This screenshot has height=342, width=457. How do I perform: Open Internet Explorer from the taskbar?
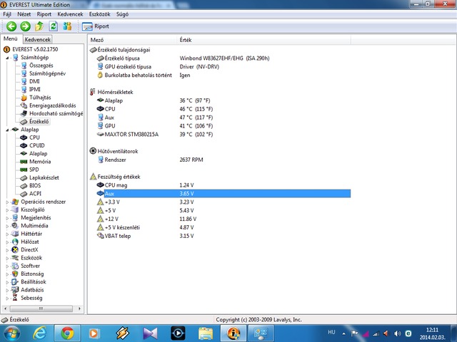click(x=40, y=333)
